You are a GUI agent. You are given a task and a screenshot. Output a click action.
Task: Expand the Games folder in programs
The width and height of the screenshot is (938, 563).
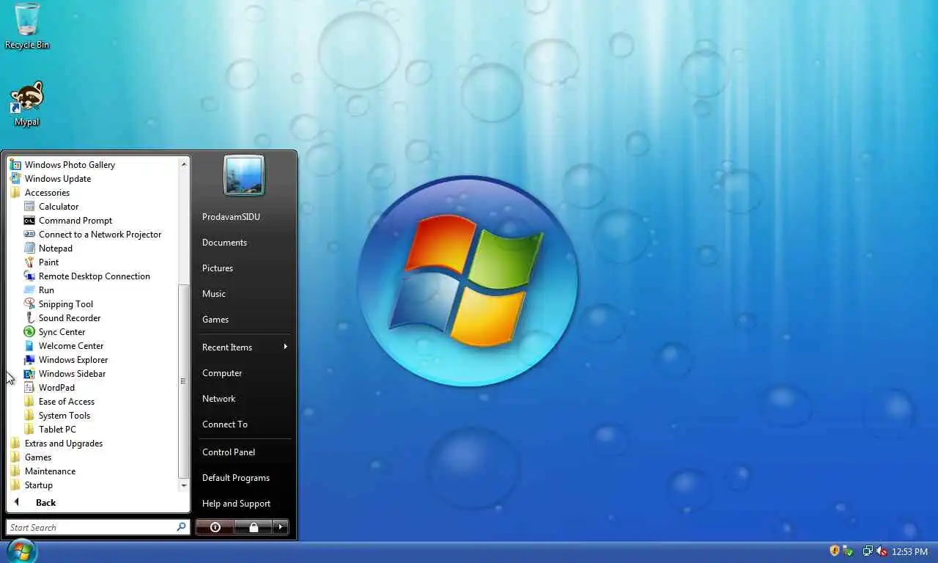pyautogui.click(x=31, y=457)
